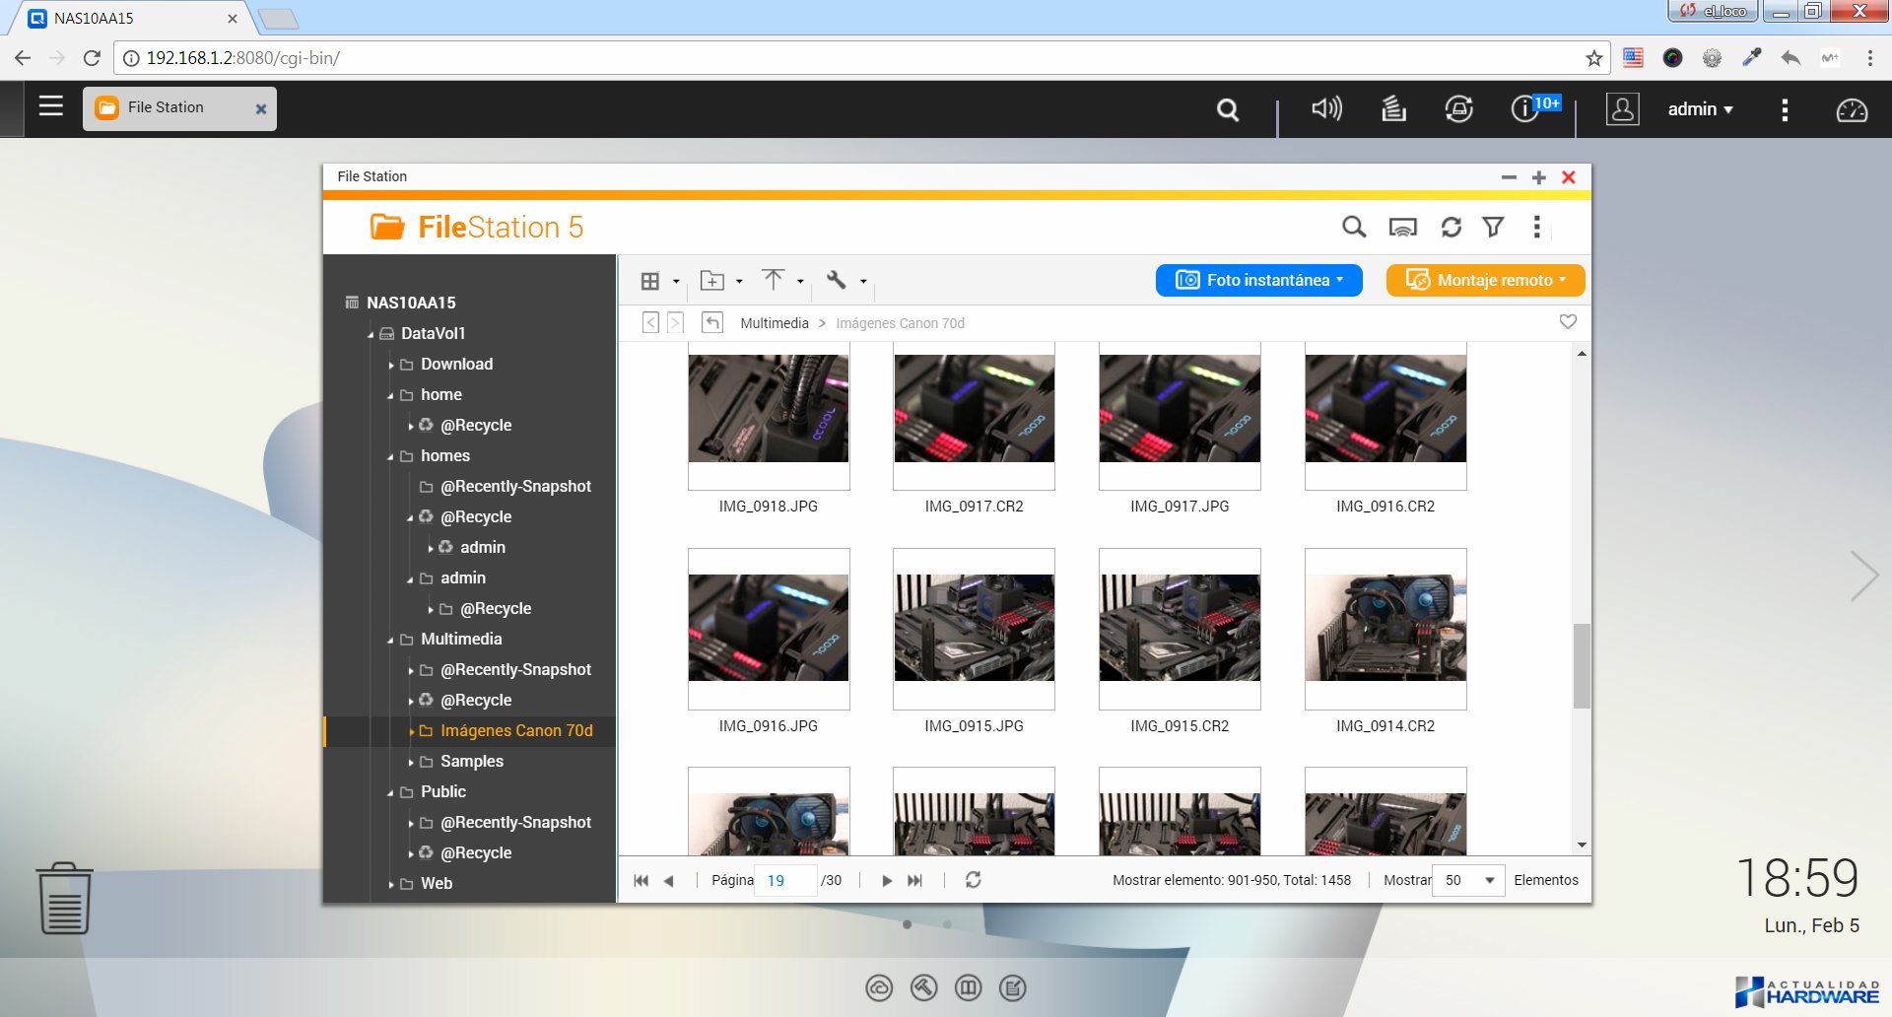The image size is (1892, 1017).
Task: Click the FileStation search magnifier icon
Action: coord(1354,228)
